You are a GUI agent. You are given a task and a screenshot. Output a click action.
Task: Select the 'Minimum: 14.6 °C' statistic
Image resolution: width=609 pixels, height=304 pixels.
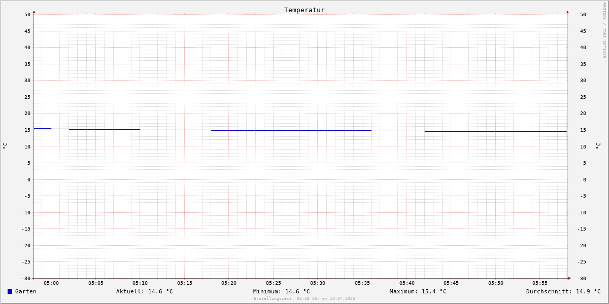[x=282, y=291]
